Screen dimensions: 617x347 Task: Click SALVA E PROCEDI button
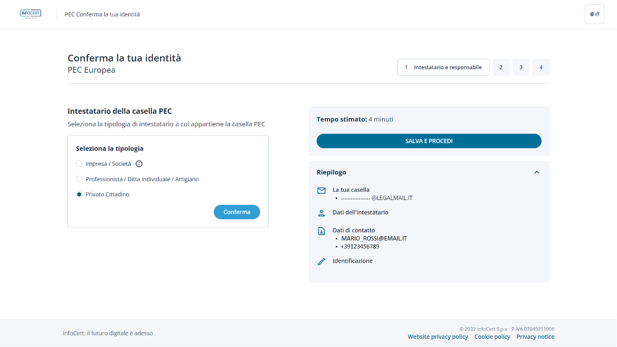tap(429, 141)
